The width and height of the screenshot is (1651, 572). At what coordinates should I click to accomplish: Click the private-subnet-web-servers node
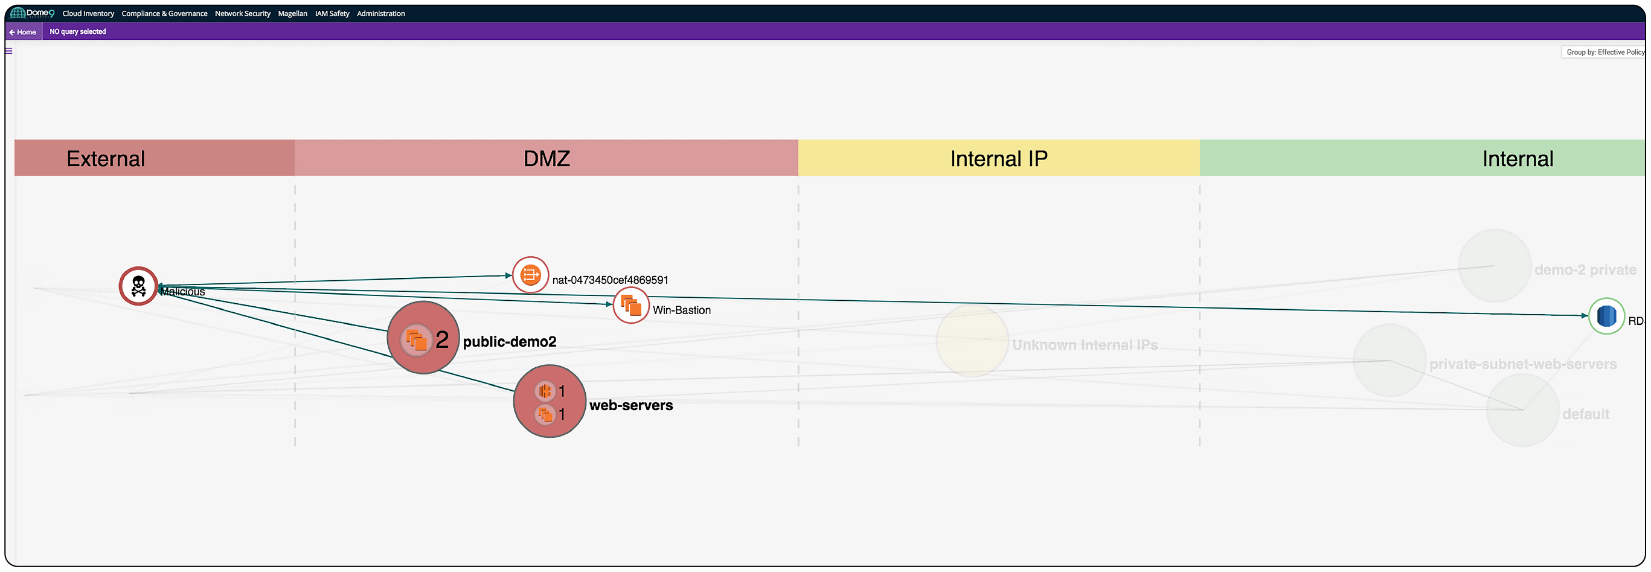1390,361
